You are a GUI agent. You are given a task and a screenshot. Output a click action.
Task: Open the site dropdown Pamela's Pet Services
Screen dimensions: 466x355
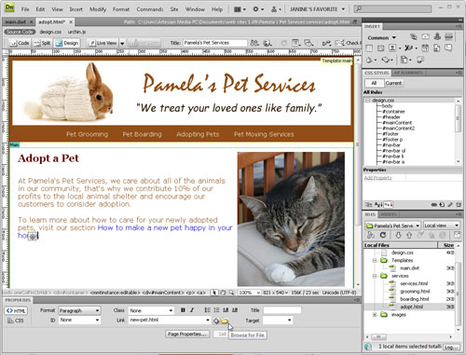(x=392, y=225)
